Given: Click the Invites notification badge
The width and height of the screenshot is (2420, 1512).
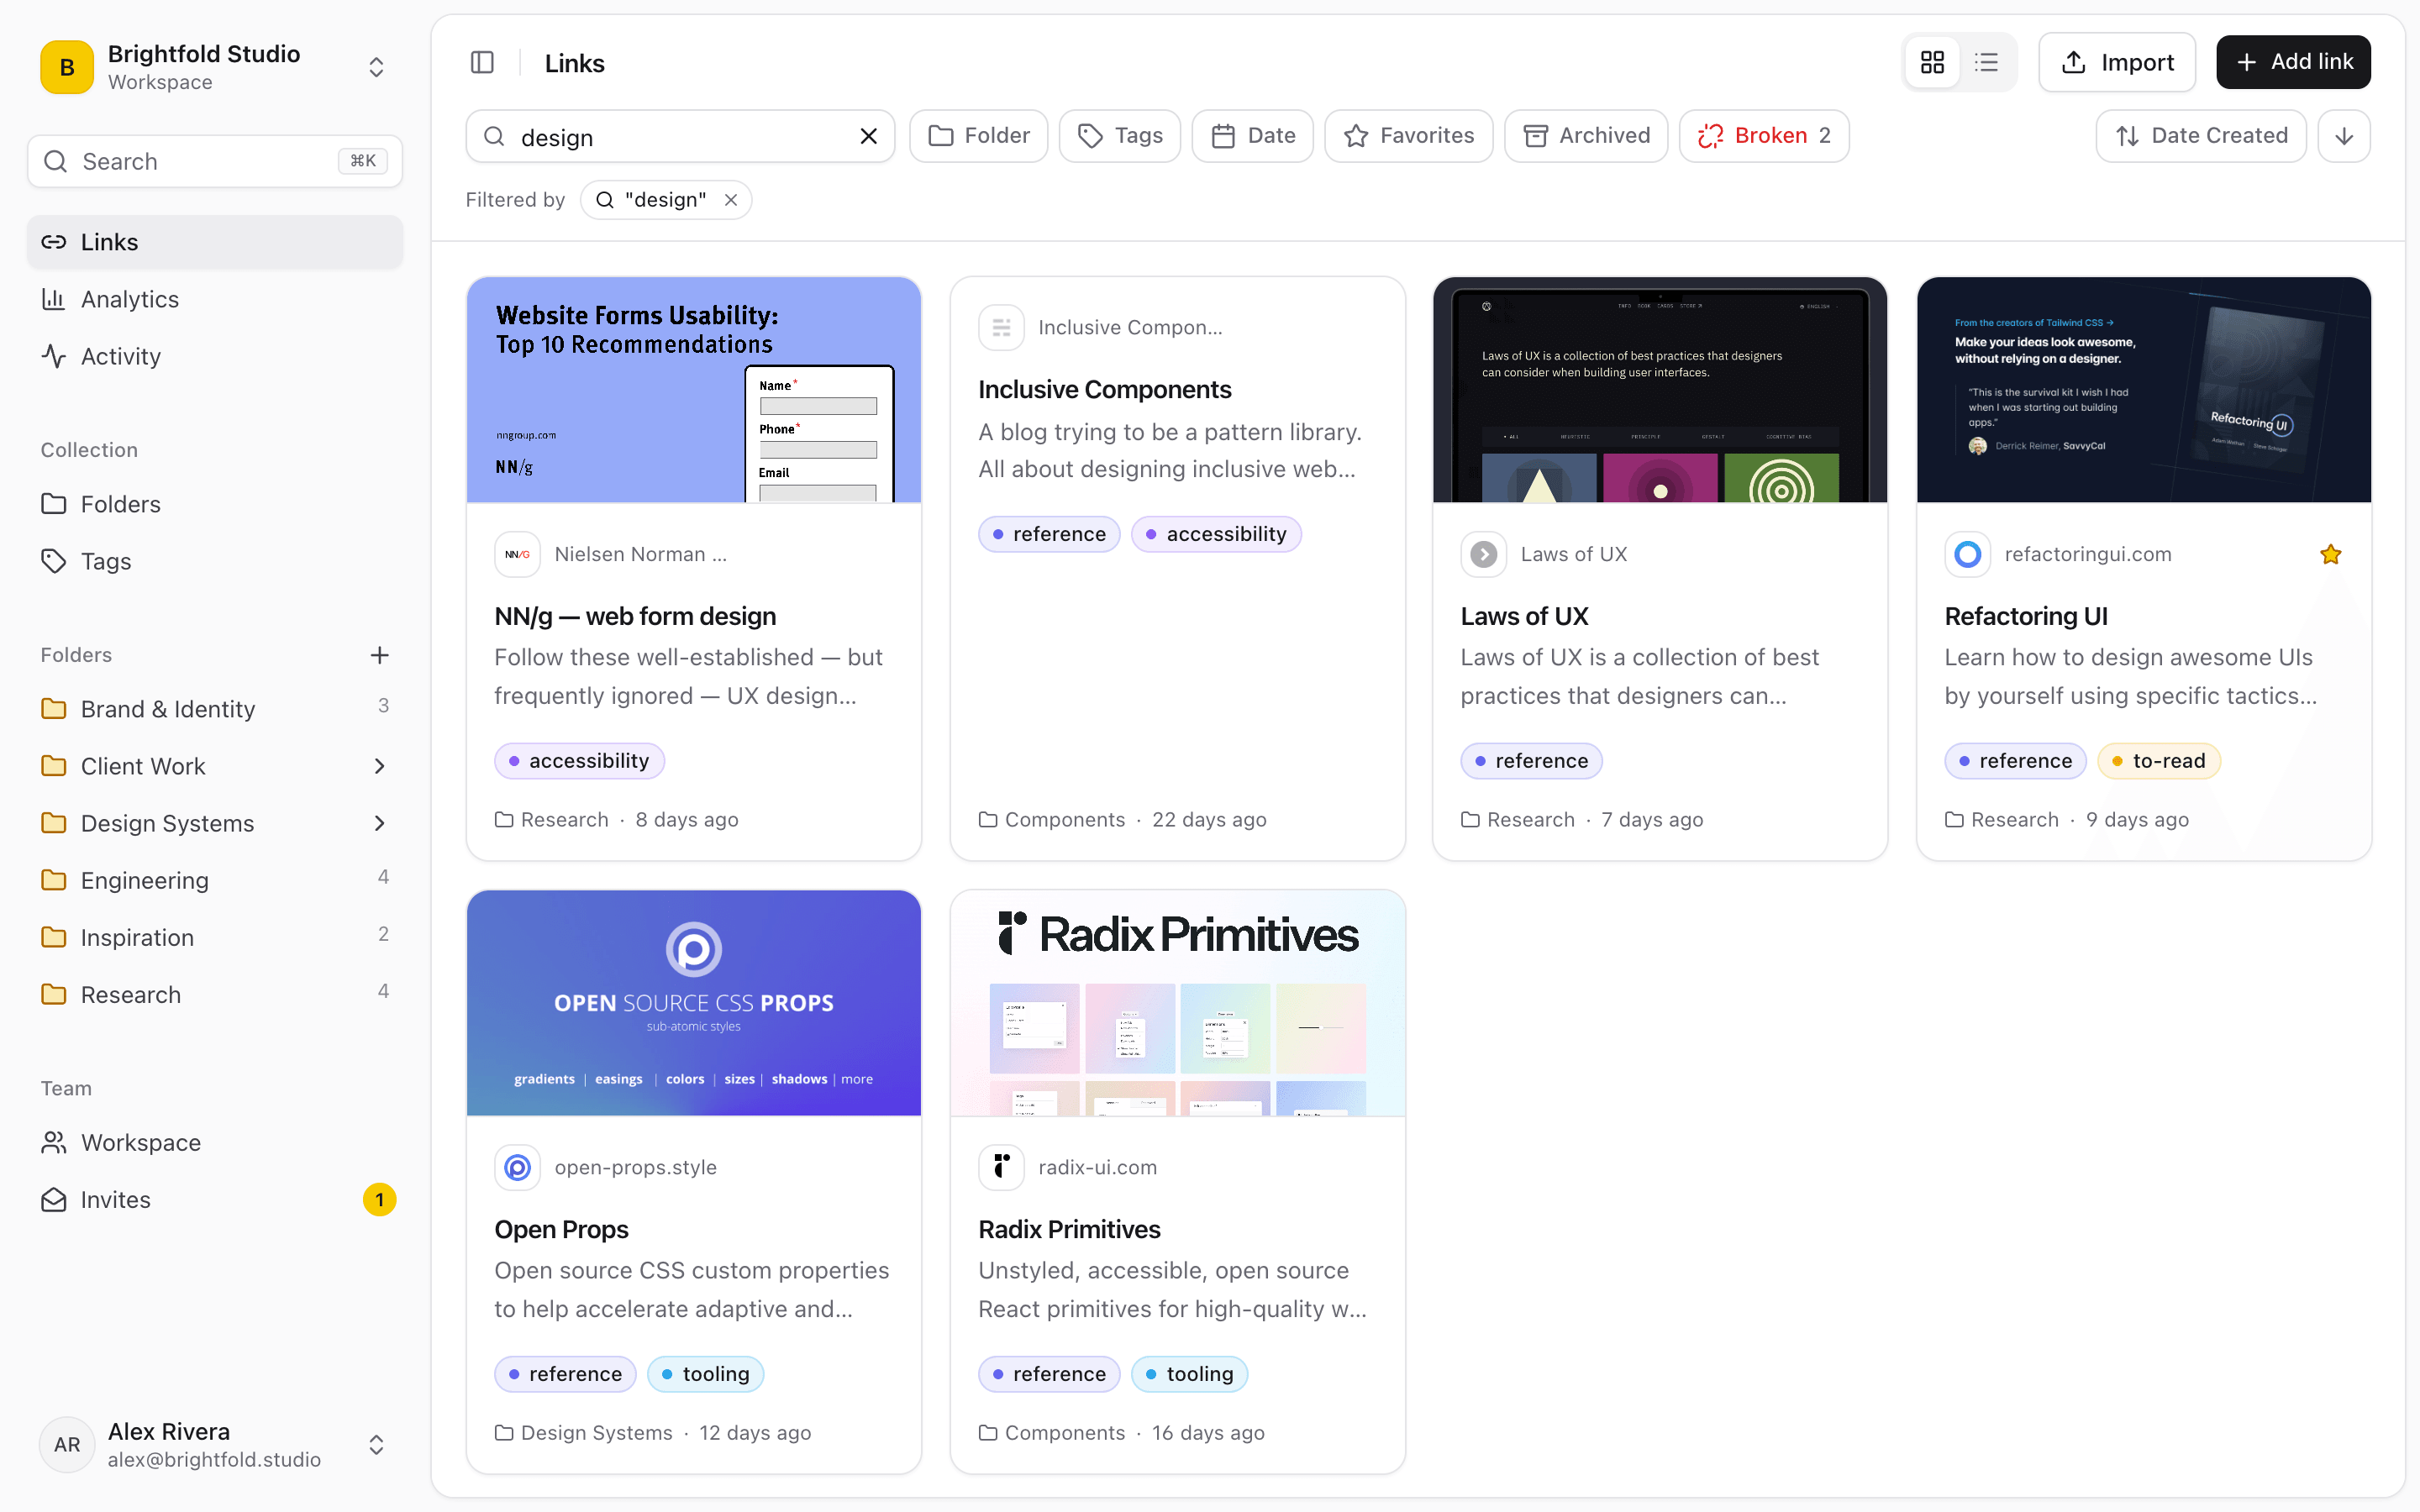Looking at the screenshot, I should point(379,1199).
